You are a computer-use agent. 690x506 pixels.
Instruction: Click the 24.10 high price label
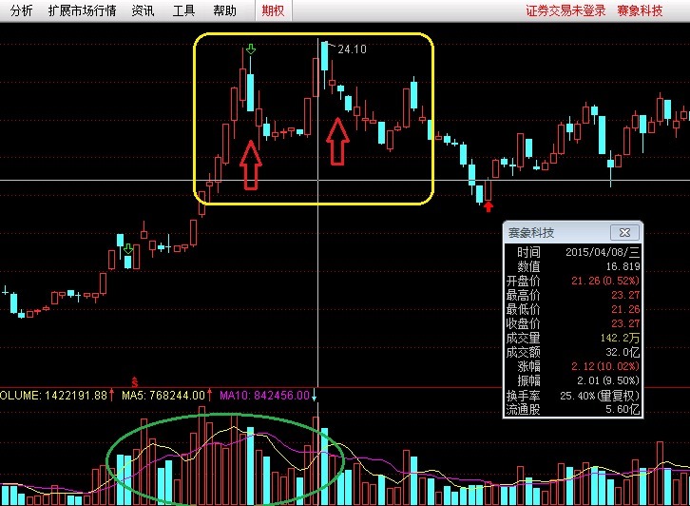[x=352, y=48]
